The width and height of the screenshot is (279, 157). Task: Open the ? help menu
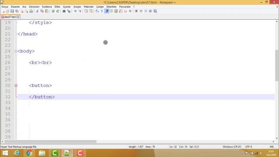tap(134, 7)
